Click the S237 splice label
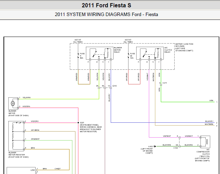This screenshot has width=220, height=174. [x=82, y=123]
